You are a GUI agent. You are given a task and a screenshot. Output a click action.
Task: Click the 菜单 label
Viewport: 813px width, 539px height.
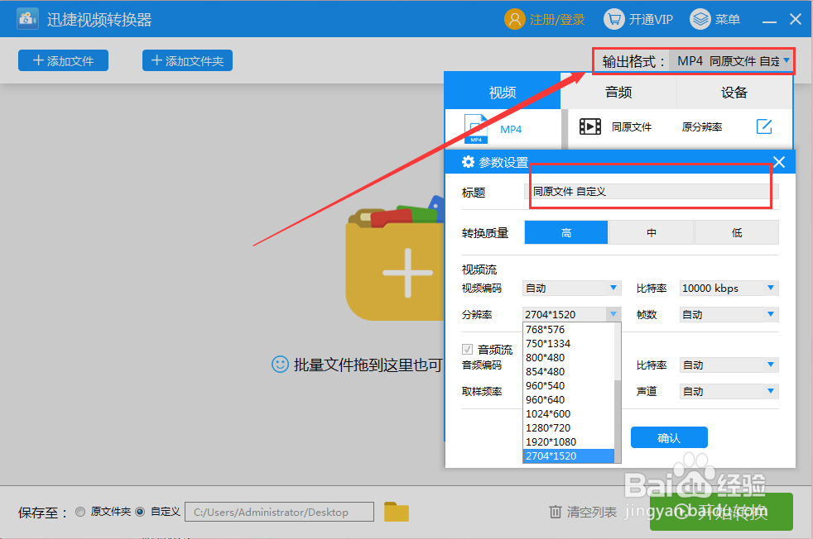pos(728,20)
